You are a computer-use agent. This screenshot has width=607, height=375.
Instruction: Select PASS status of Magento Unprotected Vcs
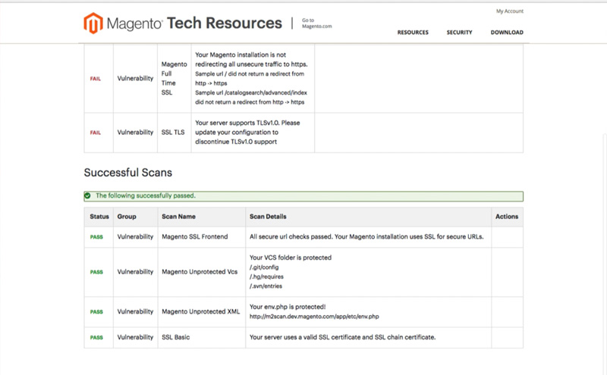96,272
